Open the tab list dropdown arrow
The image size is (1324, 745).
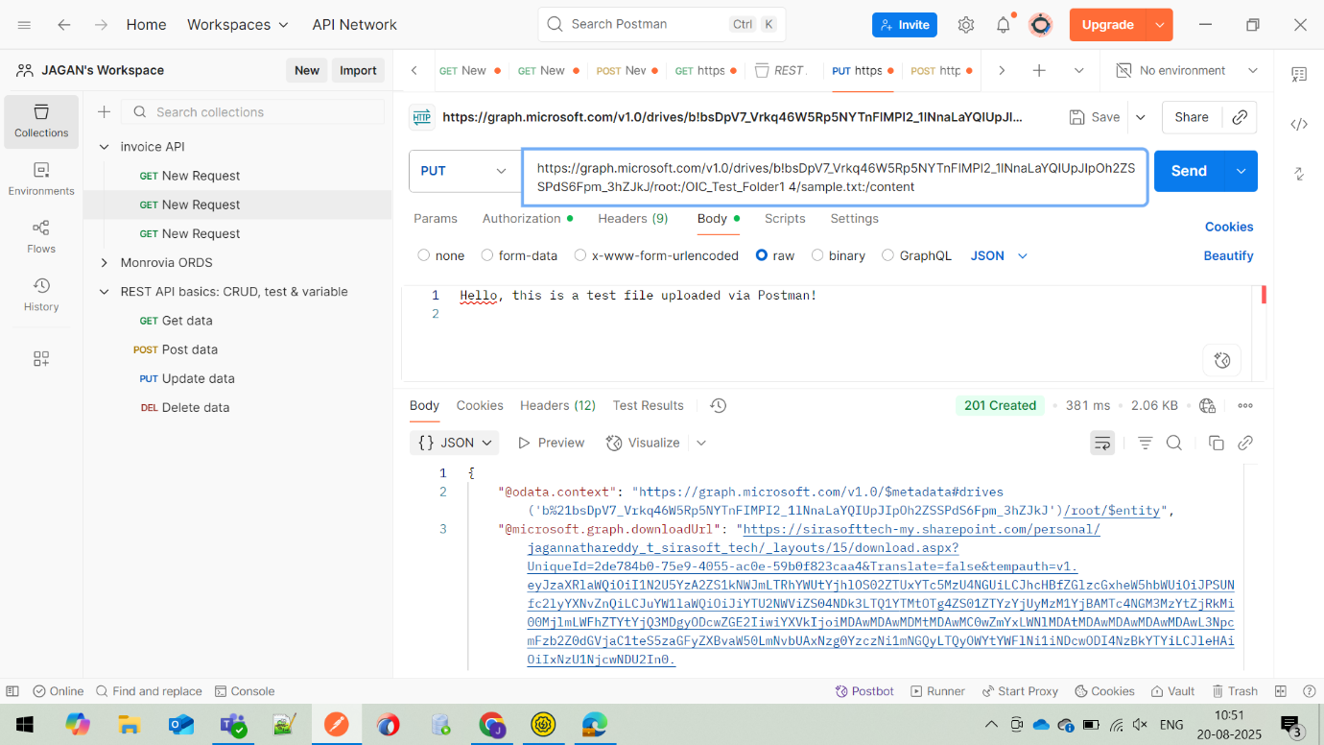click(x=1079, y=70)
